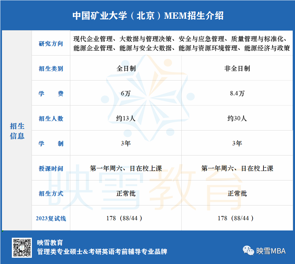Select the 招生信息 side label
The height and width of the screenshot is (264, 295).
(17, 131)
